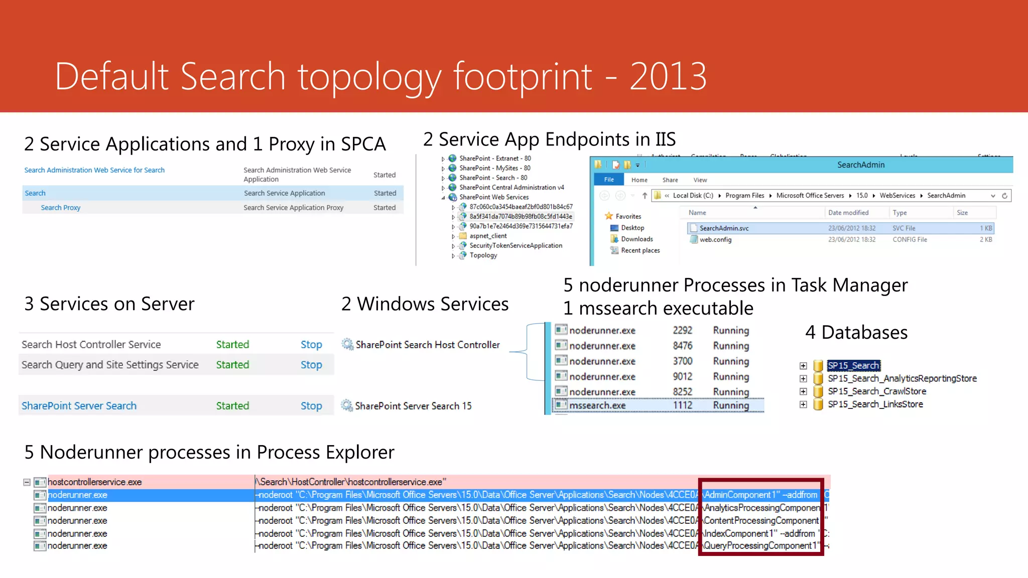Select the noderunner.exe QueryProcessingComponent1 row

[432, 546]
